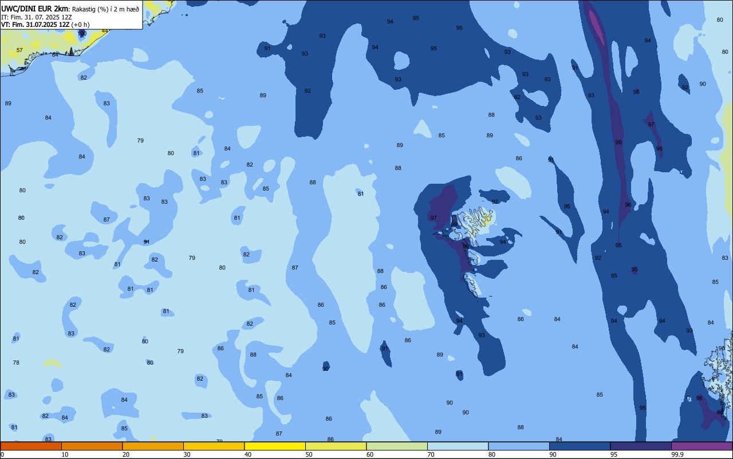Click the dark orange 0–10 legend swatch

[x=31, y=446]
